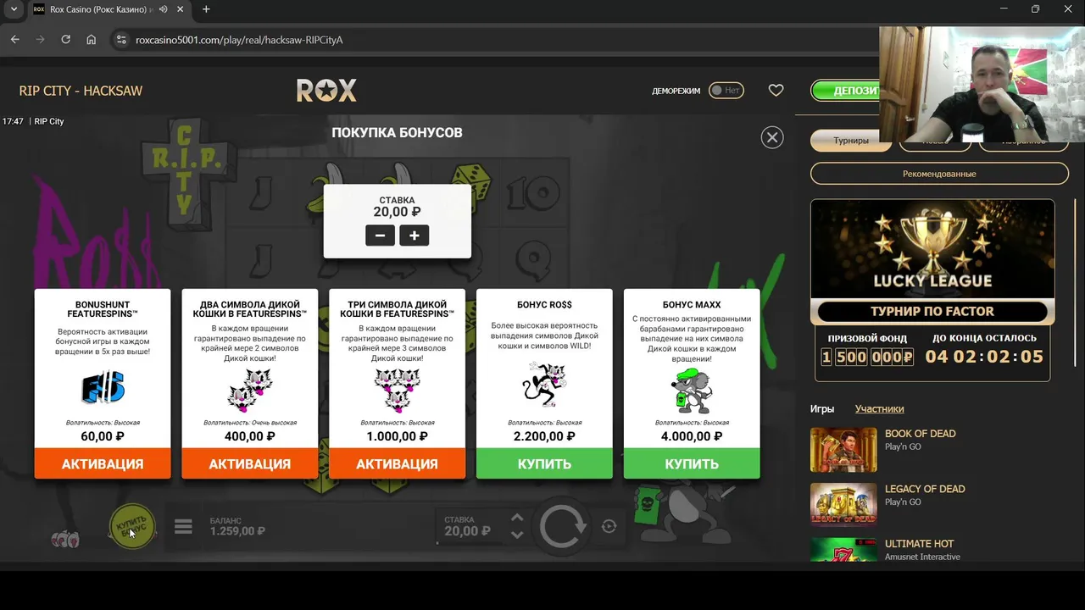This screenshot has width=1085, height=610.
Task: Click the RO$$ cat character image
Action: pyautogui.click(x=543, y=385)
